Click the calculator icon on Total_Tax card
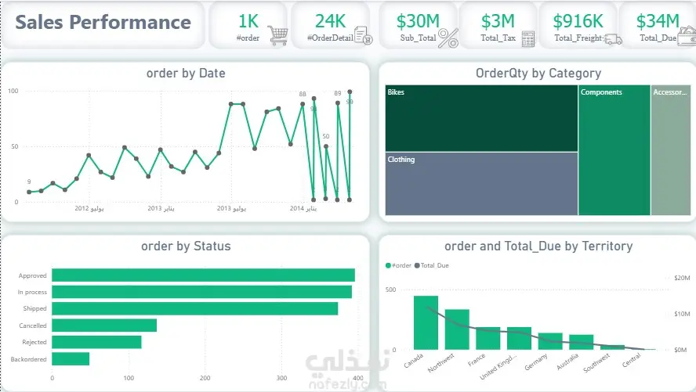This screenshot has width=696, height=392. (527, 39)
